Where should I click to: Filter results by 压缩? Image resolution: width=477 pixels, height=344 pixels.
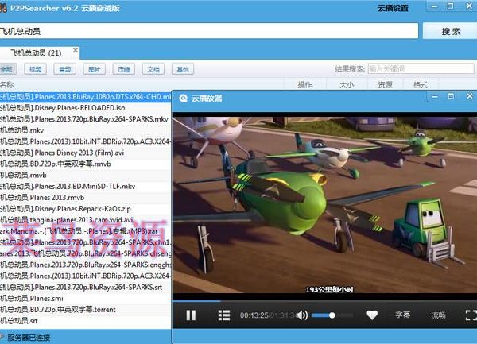coord(124,69)
